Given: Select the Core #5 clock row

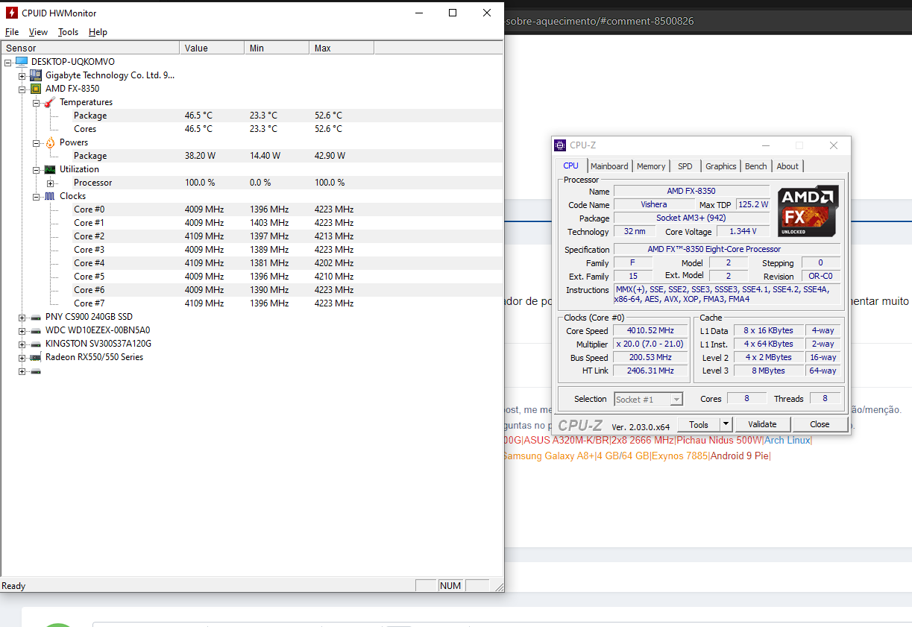Looking at the screenshot, I should click(252, 277).
